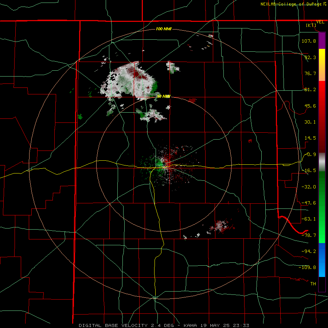The height and width of the screenshot is (328, 328).
Task: Click the -78.7 velocity scale value
Action: (x=309, y=235)
